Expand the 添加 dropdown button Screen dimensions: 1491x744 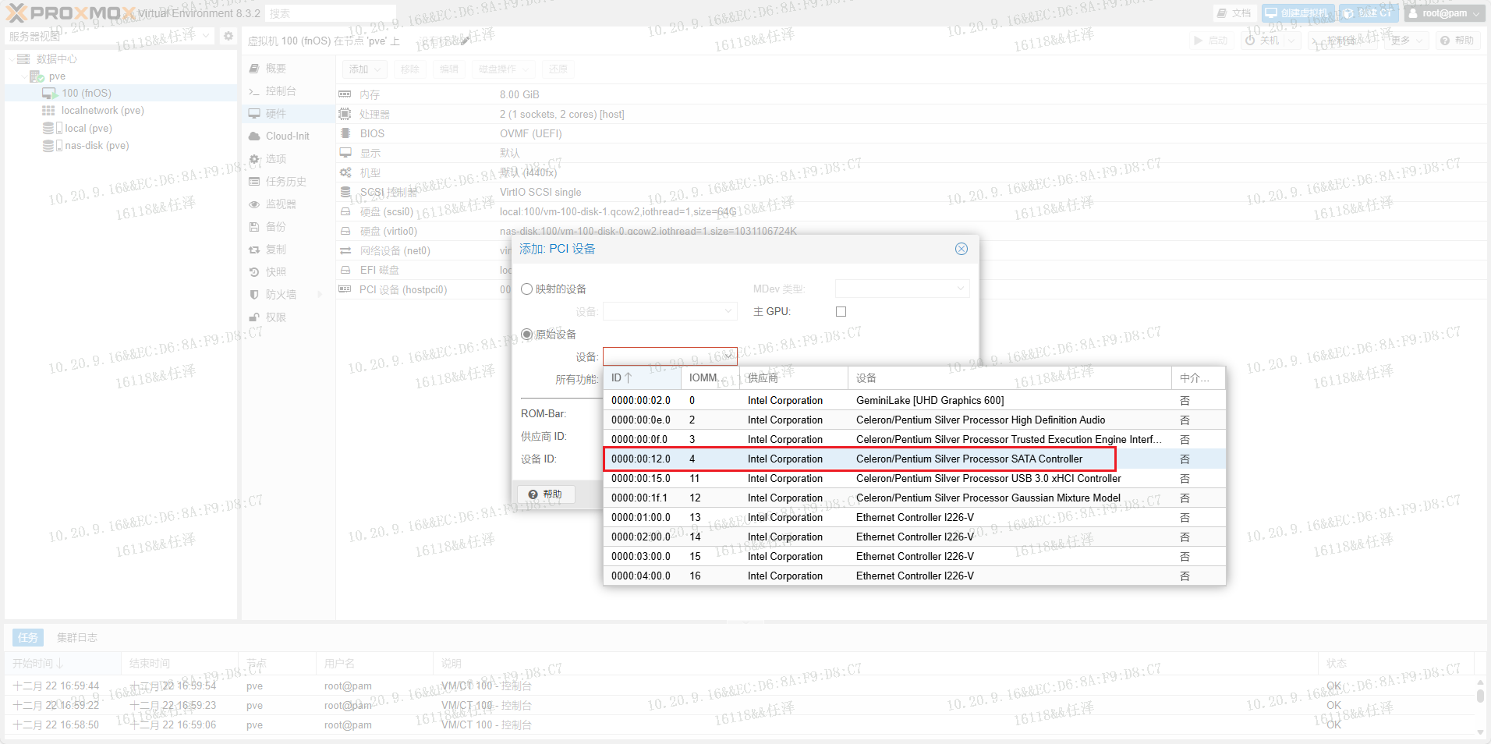[x=365, y=69]
